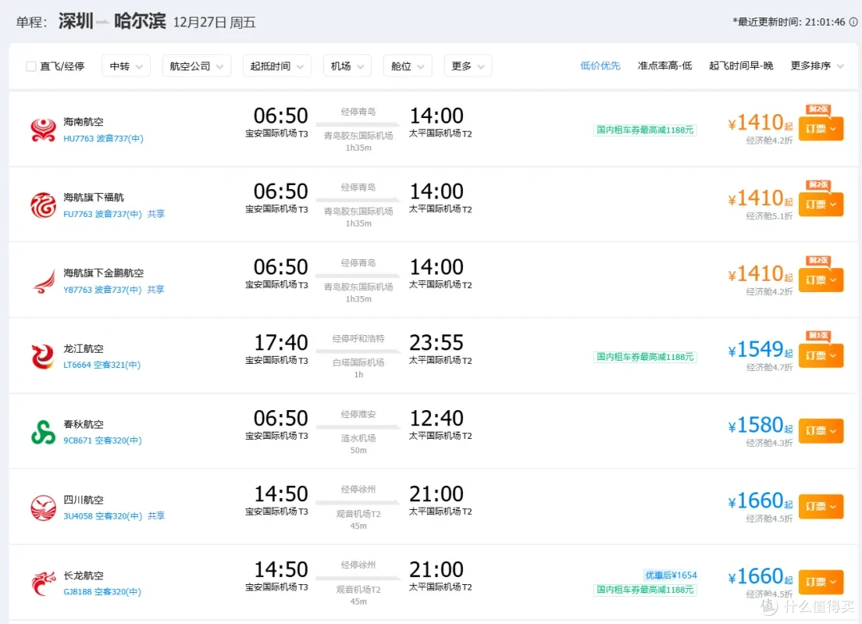Open flight details link GJ8188 空客320(中)
This screenshot has width=862, height=624.
pos(102,591)
